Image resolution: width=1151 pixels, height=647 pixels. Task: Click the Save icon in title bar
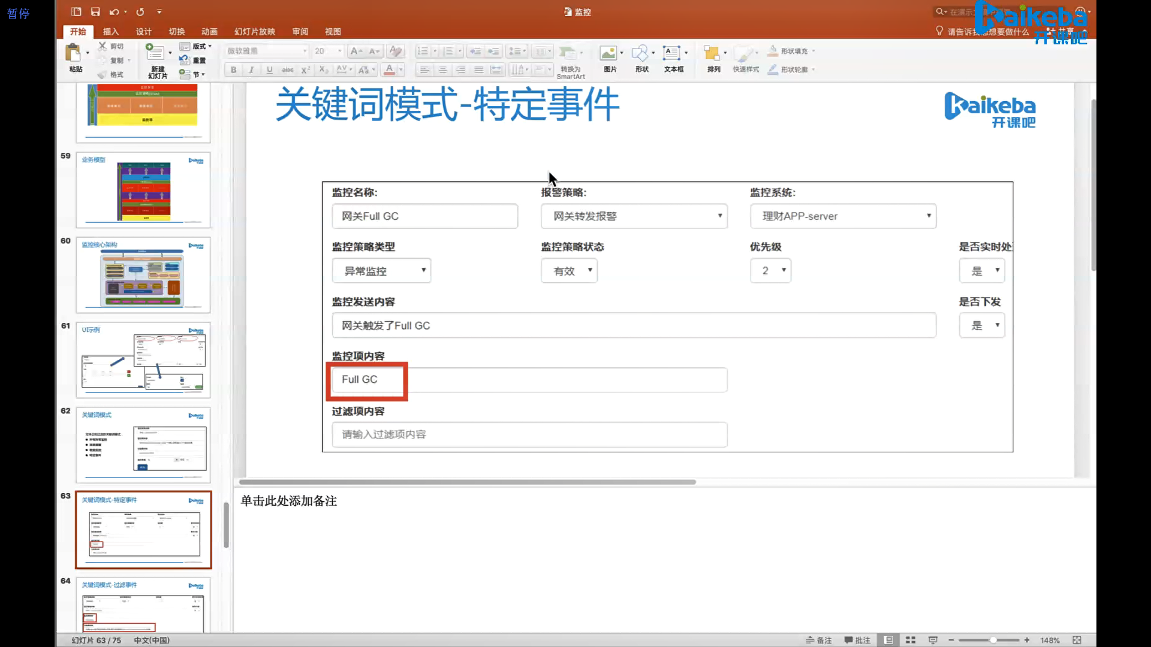[95, 11]
